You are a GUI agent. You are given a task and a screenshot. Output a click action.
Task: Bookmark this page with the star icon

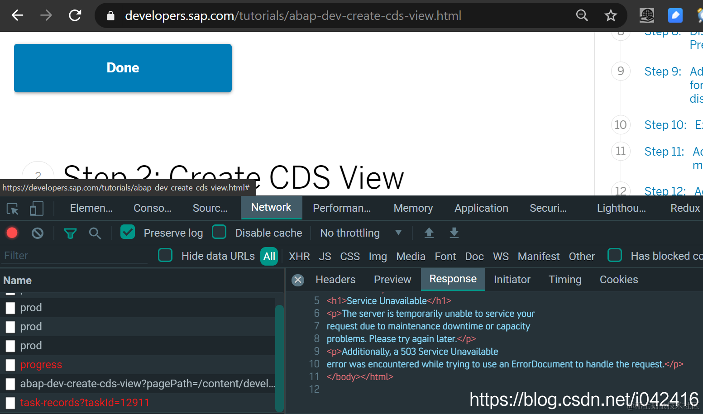(611, 15)
